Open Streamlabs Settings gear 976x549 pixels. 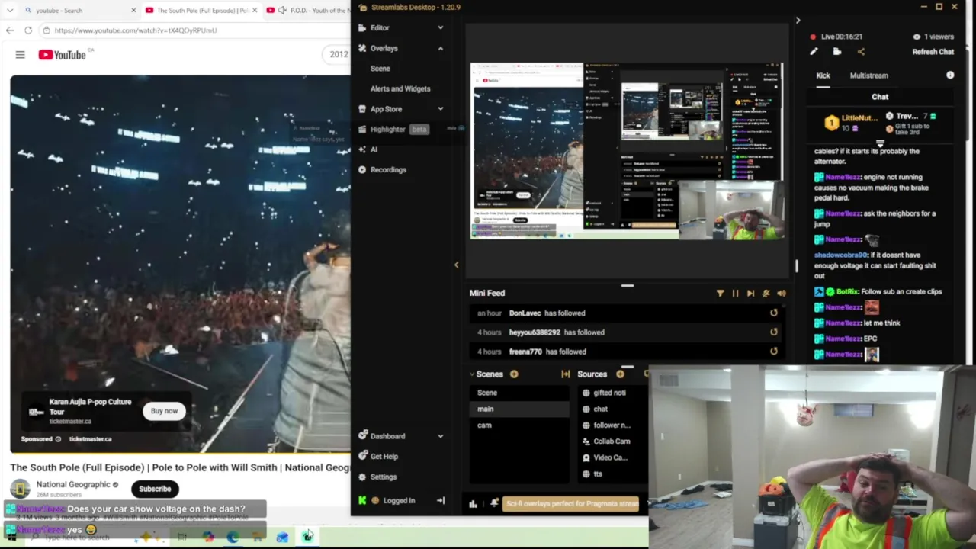362,477
